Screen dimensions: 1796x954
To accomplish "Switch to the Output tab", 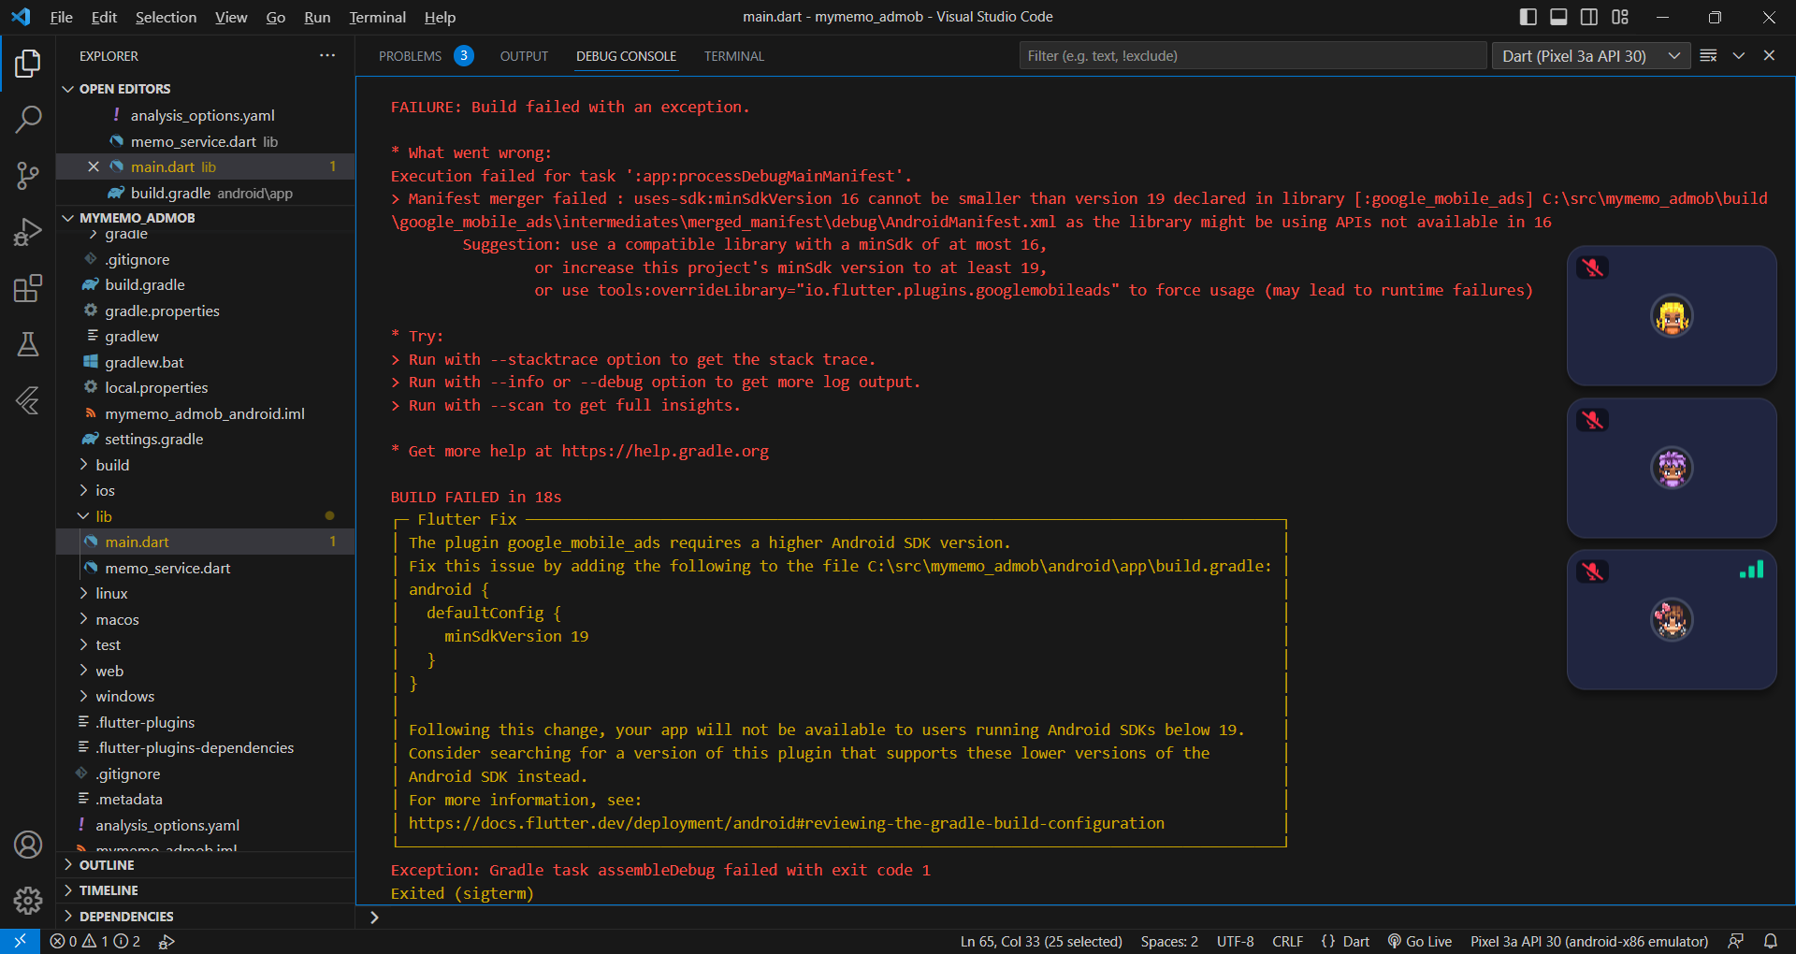I will click(524, 56).
